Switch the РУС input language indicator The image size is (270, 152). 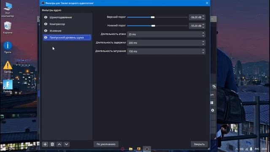click(257, 149)
